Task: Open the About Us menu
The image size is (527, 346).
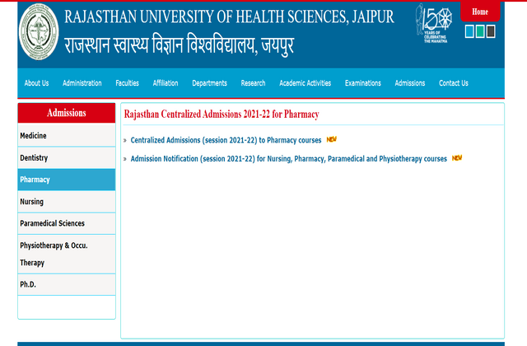Action: [36, 83]
